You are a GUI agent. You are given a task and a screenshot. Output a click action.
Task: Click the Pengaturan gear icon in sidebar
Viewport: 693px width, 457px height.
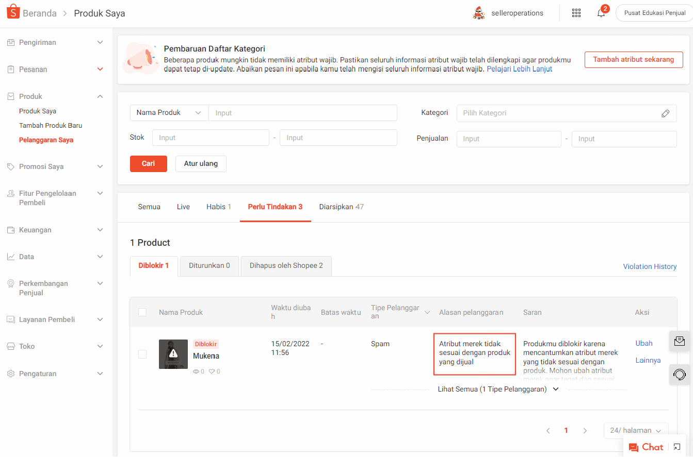tap(11, 373)
